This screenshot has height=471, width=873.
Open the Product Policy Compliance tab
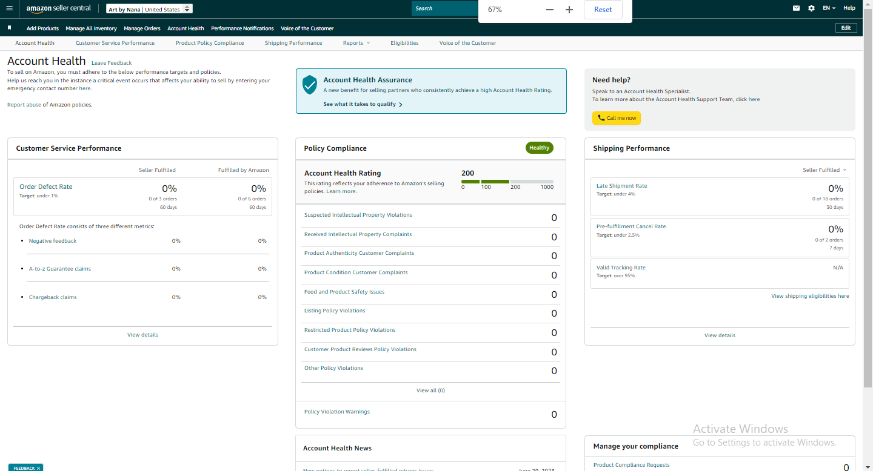210,43
